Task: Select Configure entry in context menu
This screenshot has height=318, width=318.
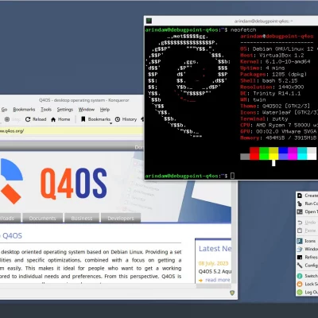Action: click(307, 266)
